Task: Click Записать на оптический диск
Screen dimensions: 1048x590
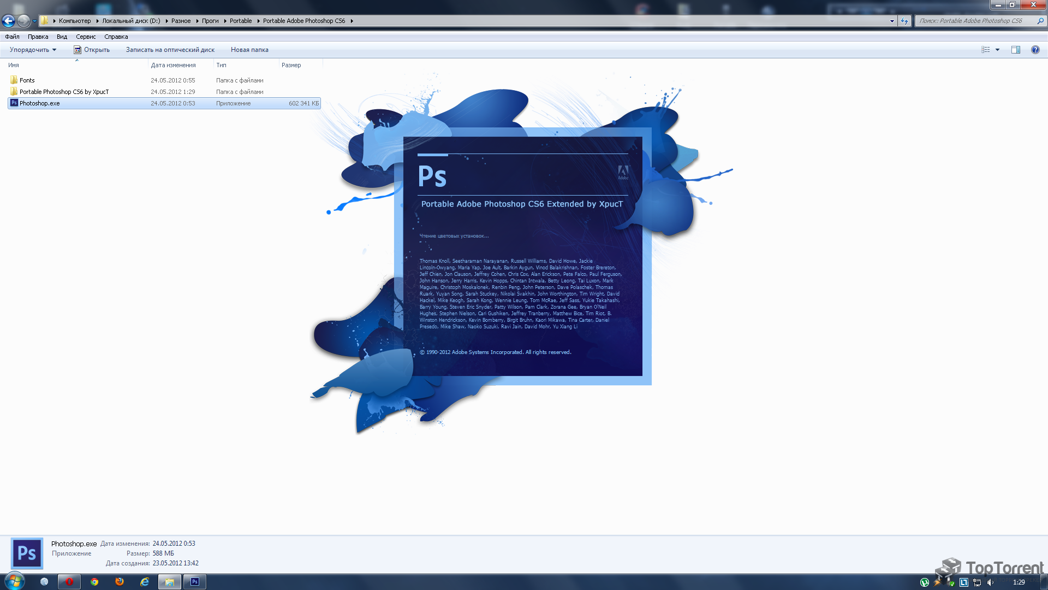Action: [170, 50]
